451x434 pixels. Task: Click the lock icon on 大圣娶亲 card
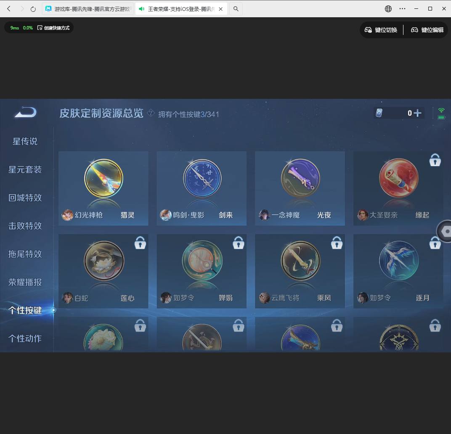point(435,160)
